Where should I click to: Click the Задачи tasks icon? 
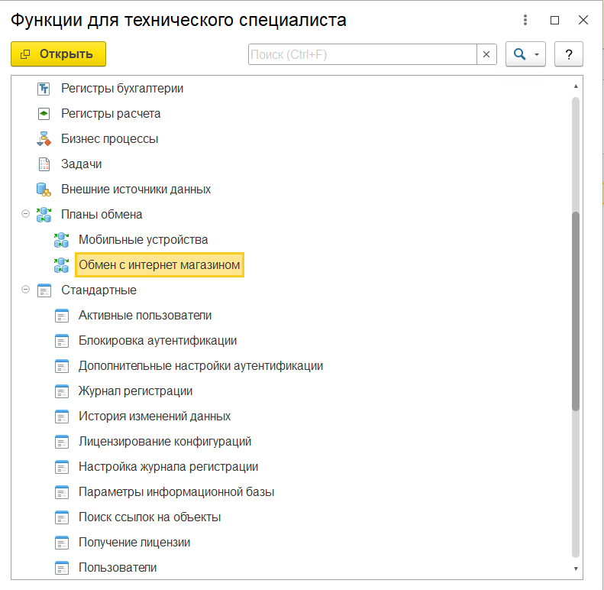[44, 164]
